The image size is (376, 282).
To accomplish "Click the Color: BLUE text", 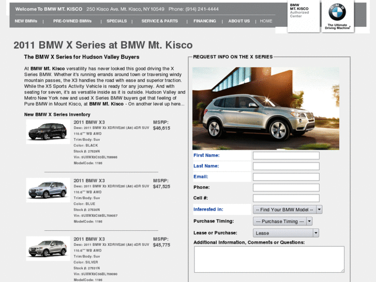I will tap(84, 204).
